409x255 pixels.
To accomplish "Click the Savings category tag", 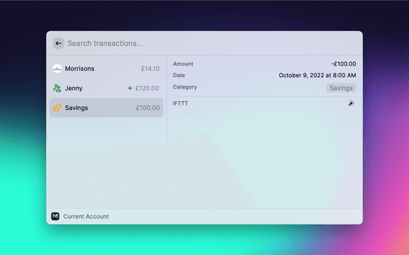I will pos(341,88).
